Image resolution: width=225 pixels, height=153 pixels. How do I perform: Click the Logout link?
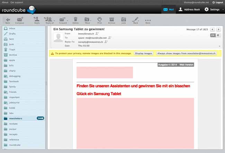click(218, 2)
